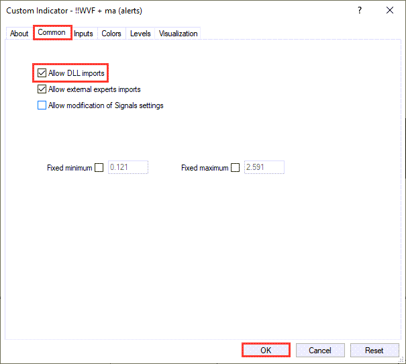This screenshot has width=406, height=364.
Task: Close the Custom Indicator dialog
Action: click(390, 10)
